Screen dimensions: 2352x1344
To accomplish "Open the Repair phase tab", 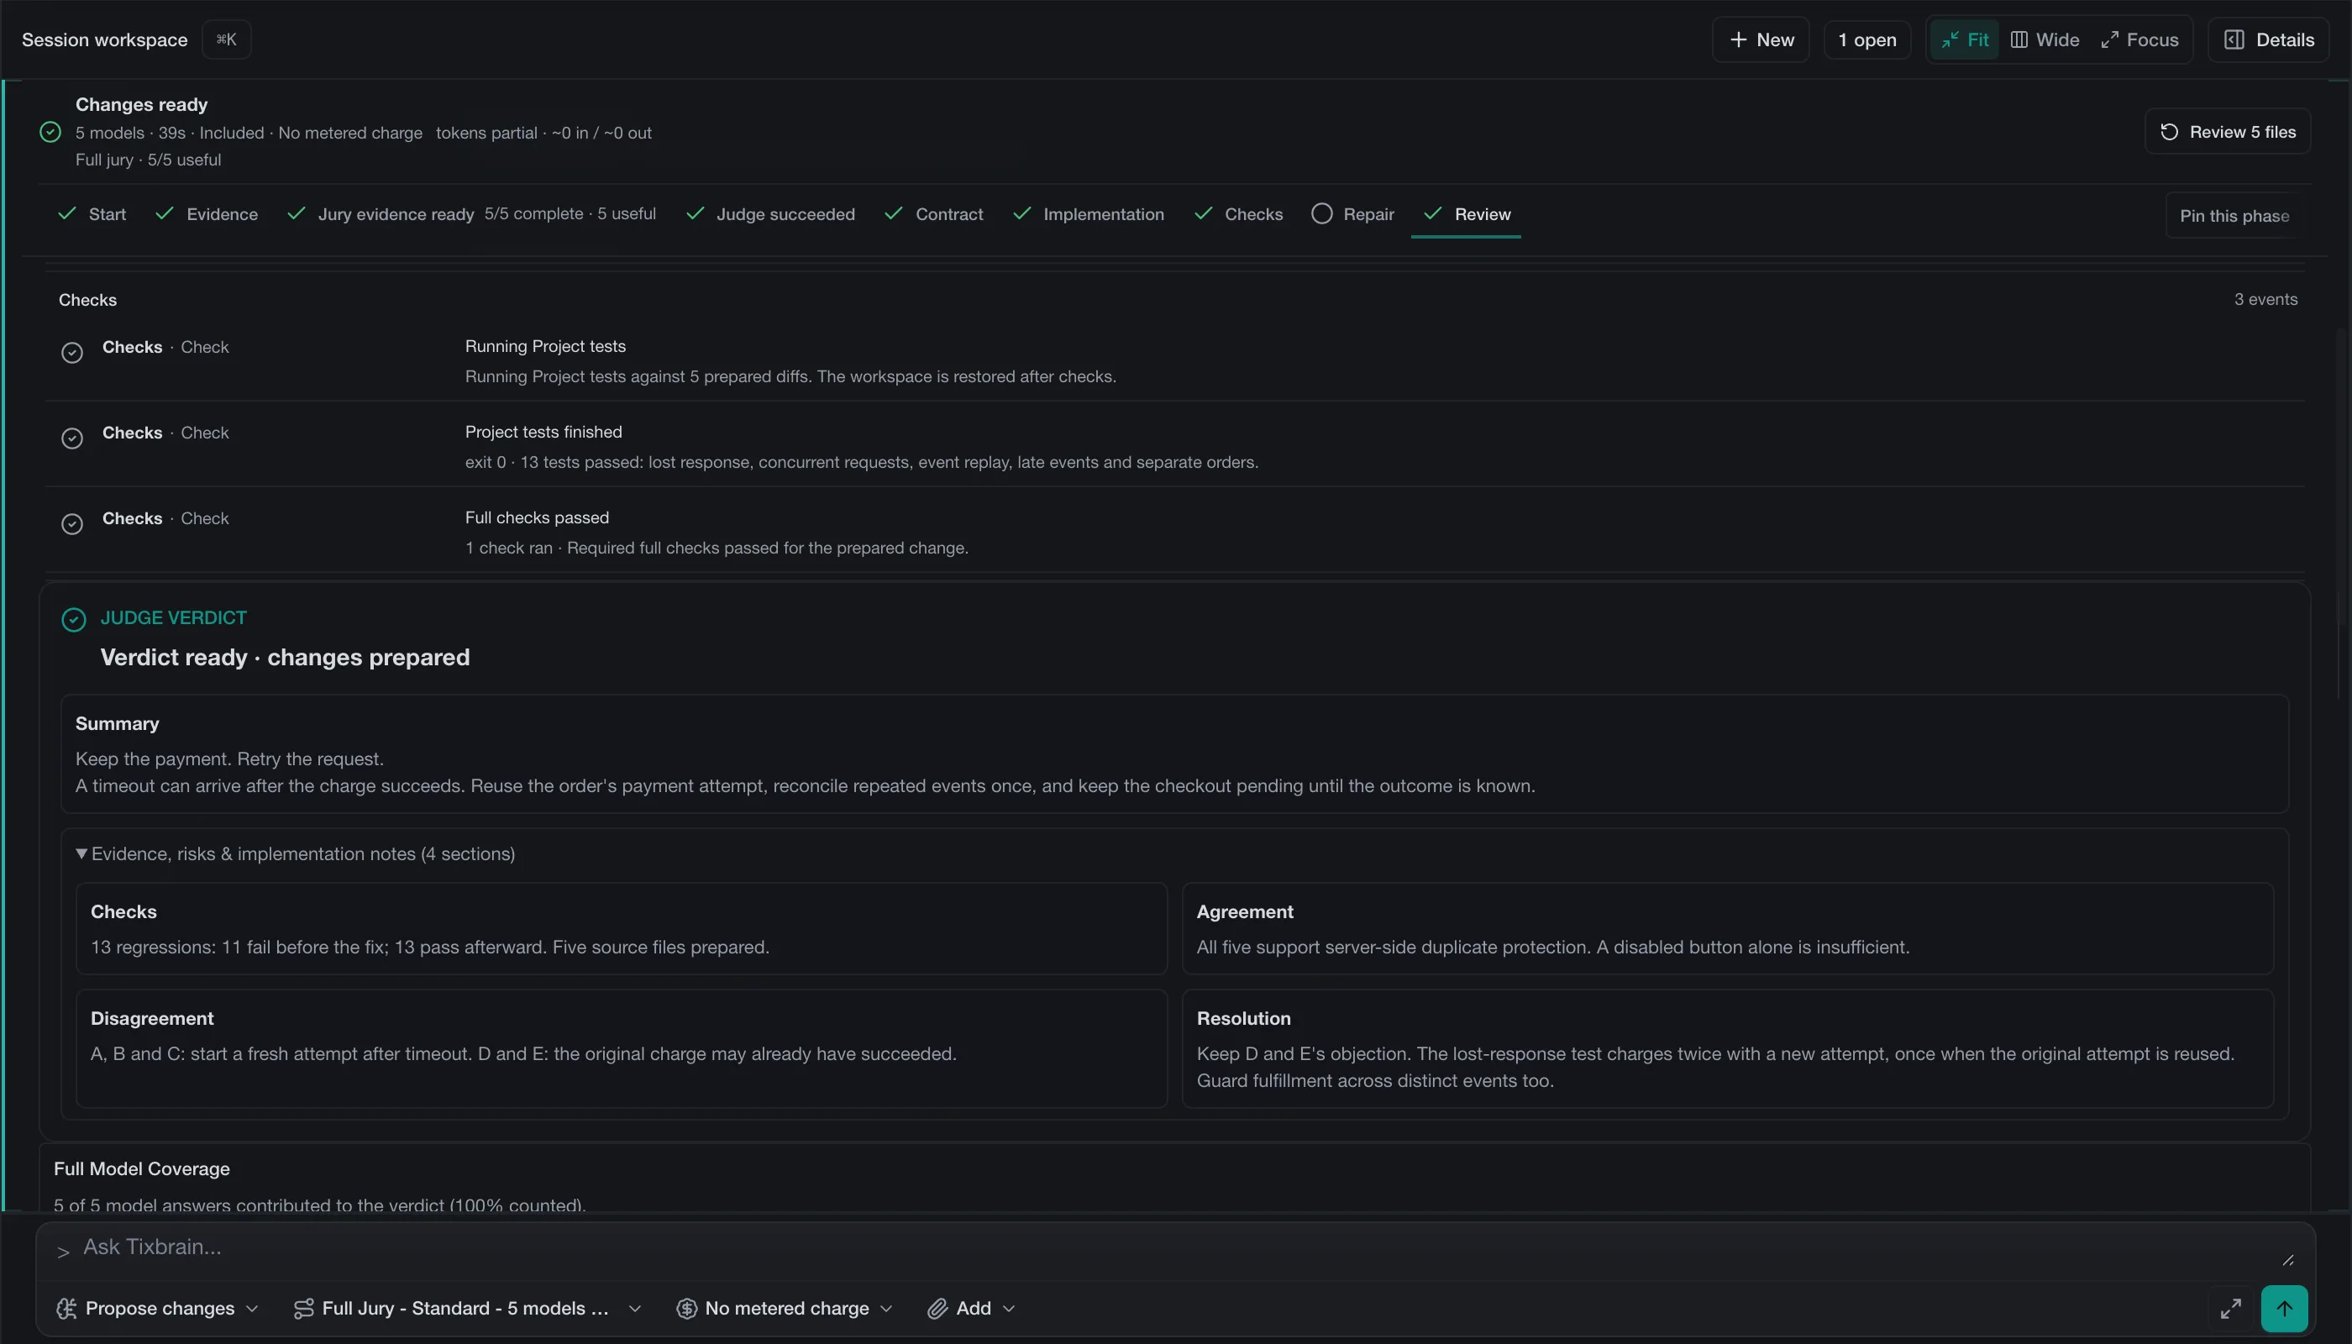I will click(1353, 214).
